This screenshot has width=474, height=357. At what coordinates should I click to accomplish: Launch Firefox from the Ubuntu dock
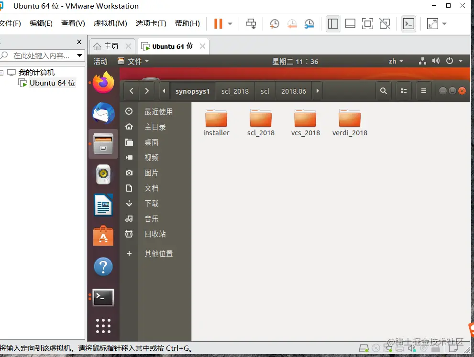[103, 82]
